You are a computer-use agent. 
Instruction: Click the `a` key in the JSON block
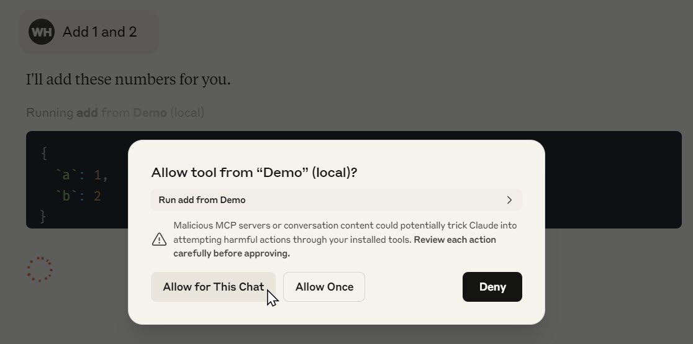coord(66,176)
